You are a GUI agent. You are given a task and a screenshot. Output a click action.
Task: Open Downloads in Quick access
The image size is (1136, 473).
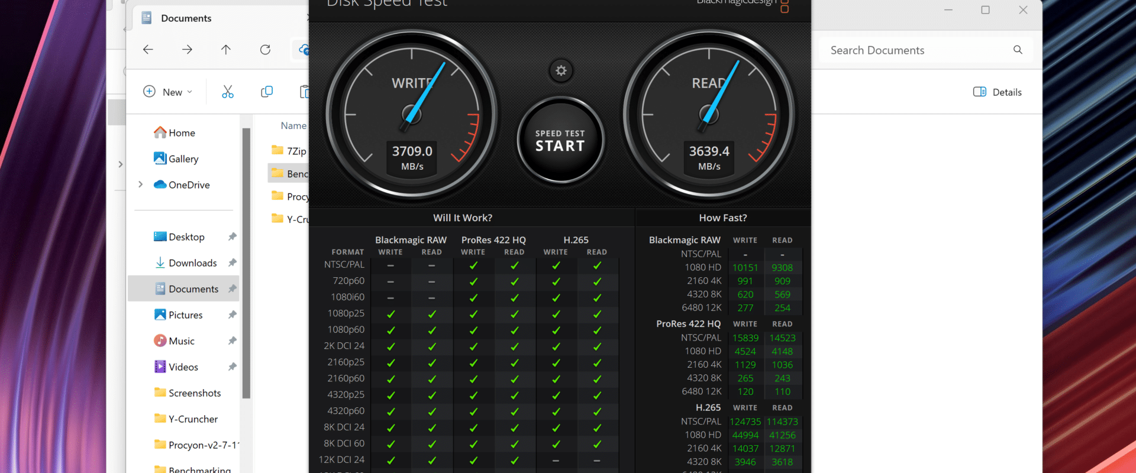pyautogui.click(x=185, y=263)
